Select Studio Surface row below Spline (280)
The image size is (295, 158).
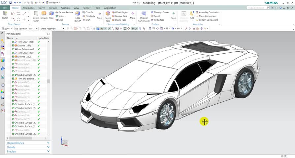click(26, 134)
